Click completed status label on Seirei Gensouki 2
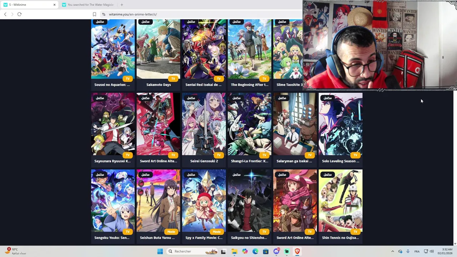Viewport: 457px width, 257px height. pos(191,98)
